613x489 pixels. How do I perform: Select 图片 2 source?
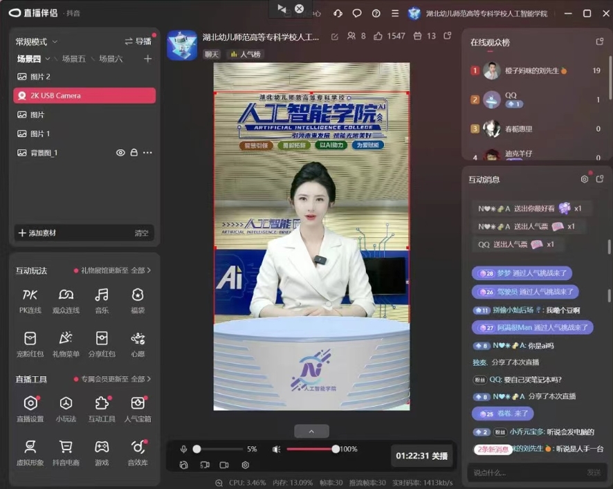[84, 77]
